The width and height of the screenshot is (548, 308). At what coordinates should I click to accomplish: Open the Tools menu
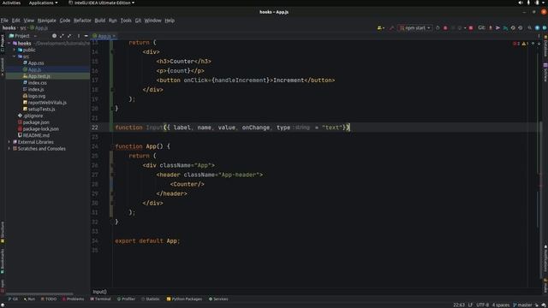(126, 21)
